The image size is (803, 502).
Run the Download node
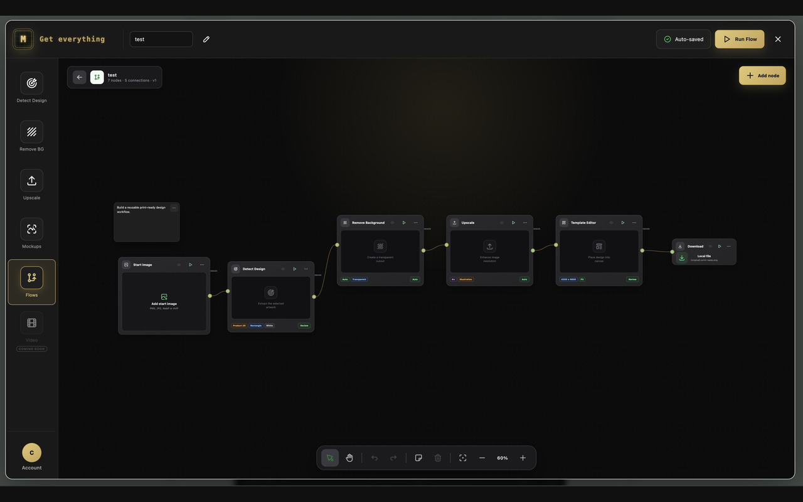tap(720, 247)
